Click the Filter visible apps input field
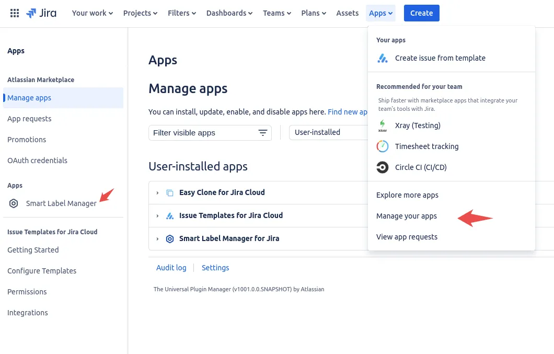Viewport: 554px width, 354px height. coord(210,133)
